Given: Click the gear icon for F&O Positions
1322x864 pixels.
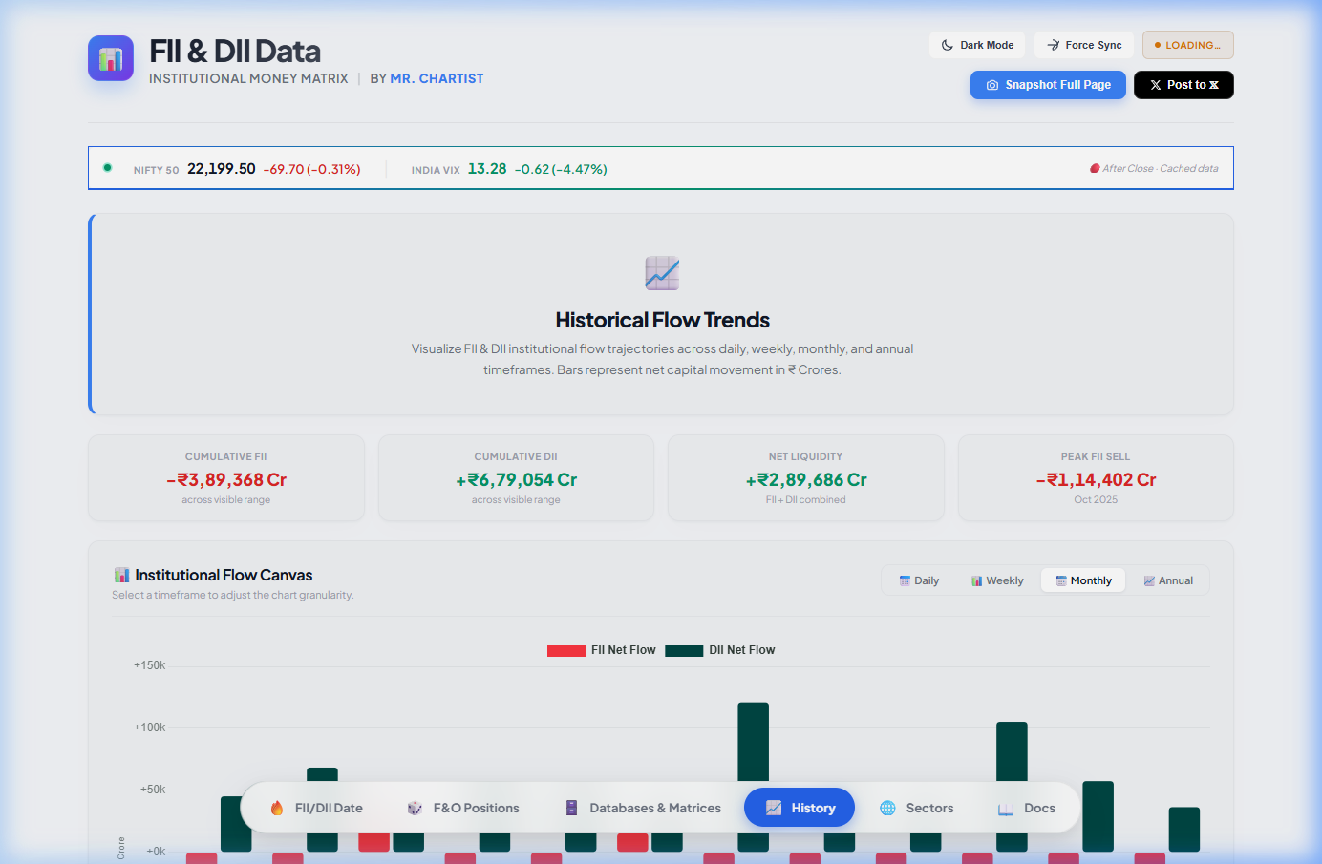Looking at the screenshot, I should coord(415,807).
